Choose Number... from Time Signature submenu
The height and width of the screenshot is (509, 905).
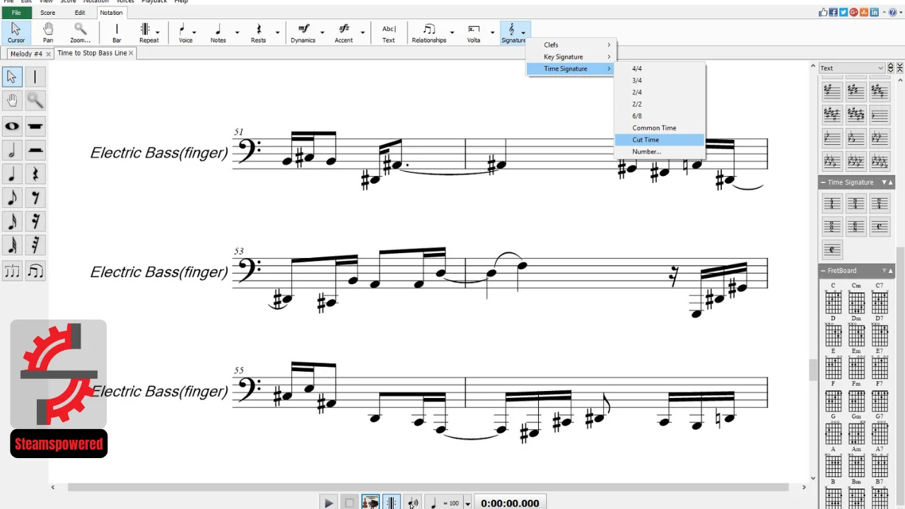[660, 151]
